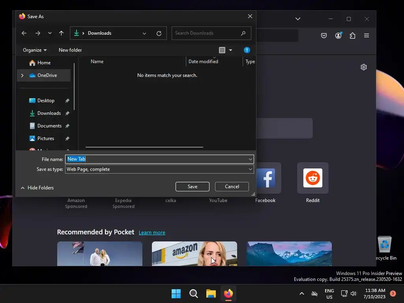
Task: Select Home in navigation pane
Action: 43,63
